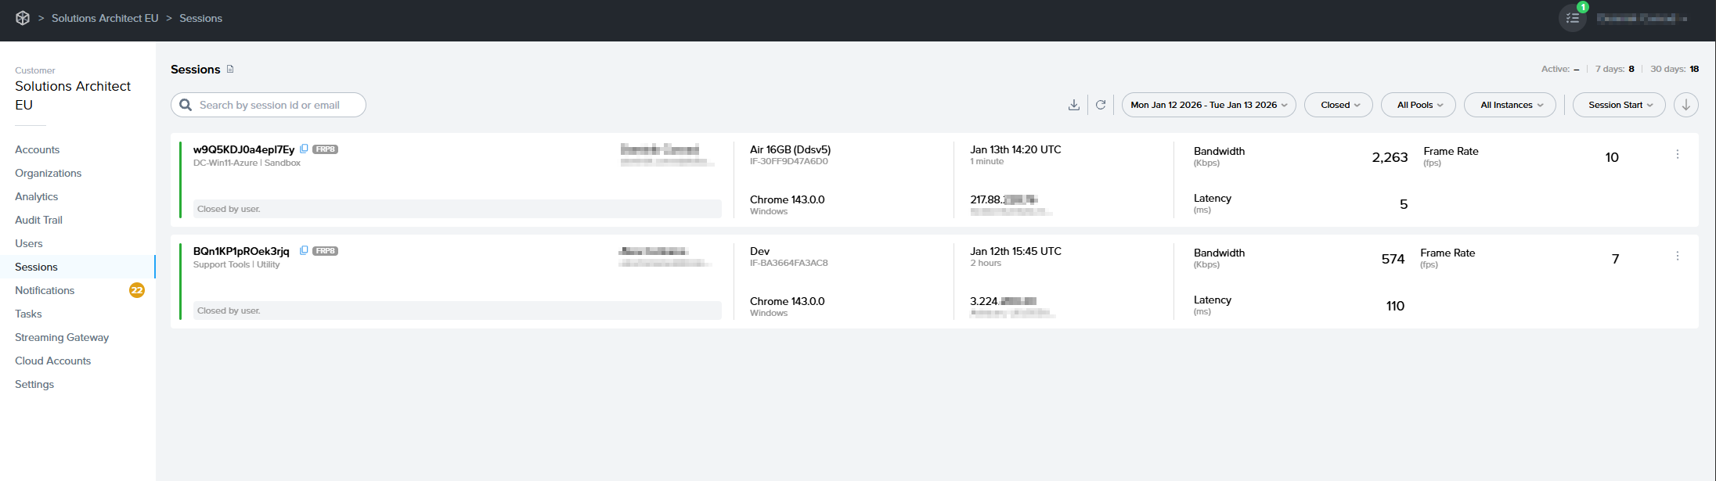Screen dimensions: 1716x481
Task: Copy session ID BQn1KP1pROek3rjq
Action: click(304, 250)
